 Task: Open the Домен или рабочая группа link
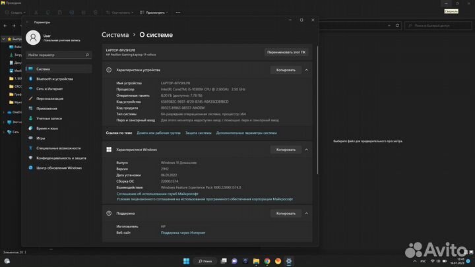[x=158, y=133]
